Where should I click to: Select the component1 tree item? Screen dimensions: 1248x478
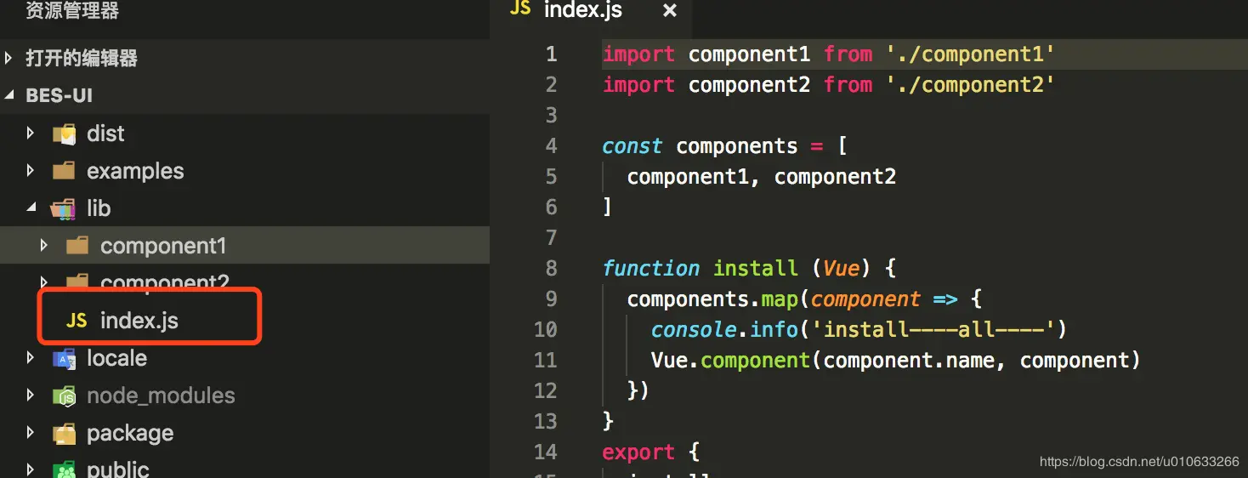point(245,246)
